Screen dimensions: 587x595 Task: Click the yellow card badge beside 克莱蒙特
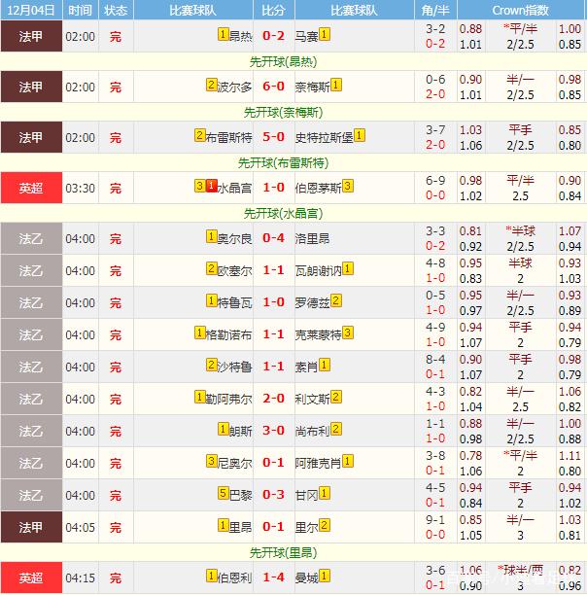[348, 332]
